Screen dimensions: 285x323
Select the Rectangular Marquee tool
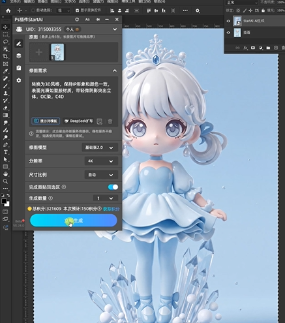pos(5,35)
